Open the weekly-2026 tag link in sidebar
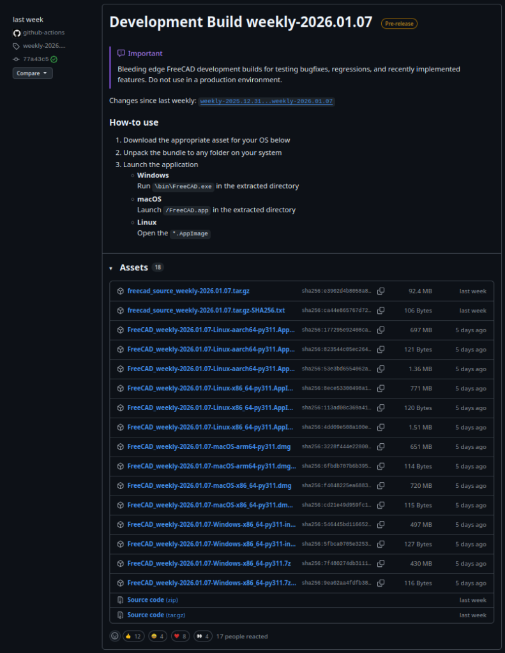The width and height of the screenshot is (505, 653). (43, 46)
